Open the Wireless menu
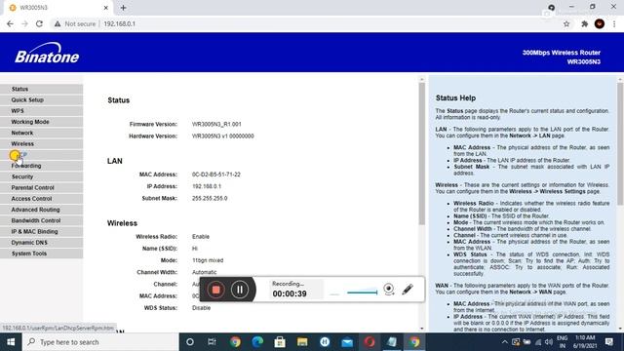 (x=41, y=143)
